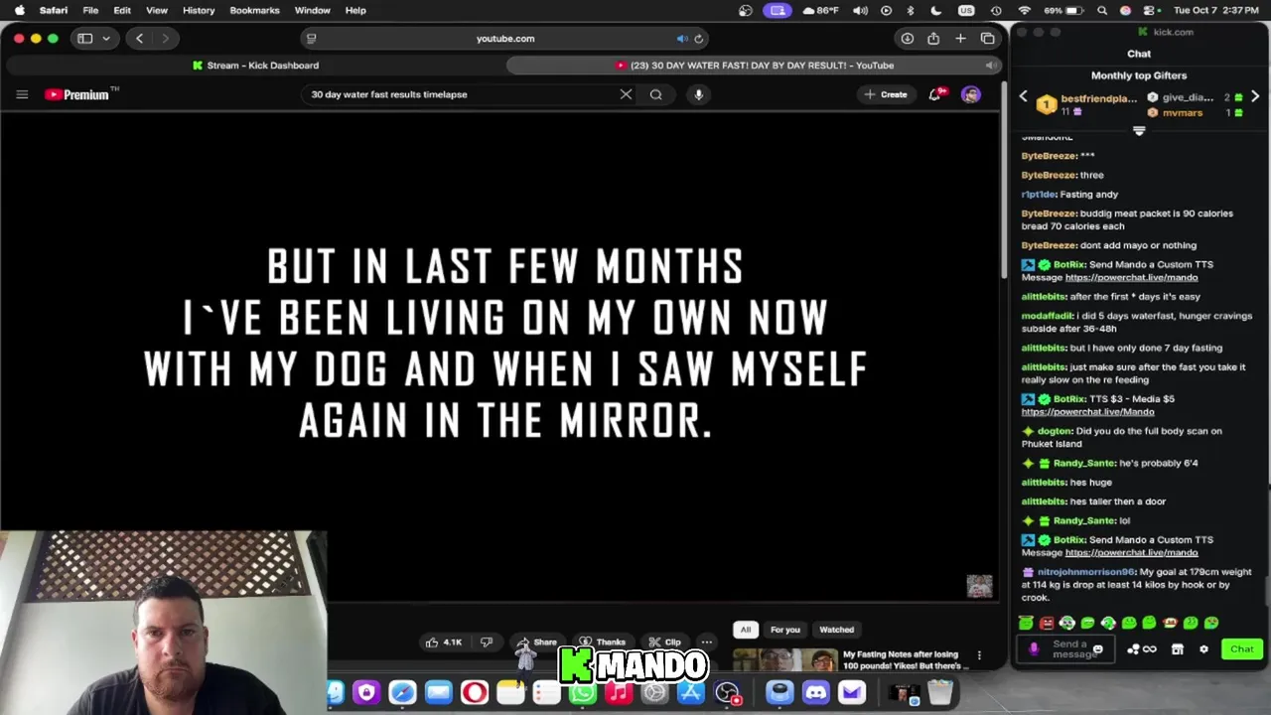Viewport: 1271px width, 715px height.
Task: Like the video showing 4.1K likes
Action: click(444, 643)
